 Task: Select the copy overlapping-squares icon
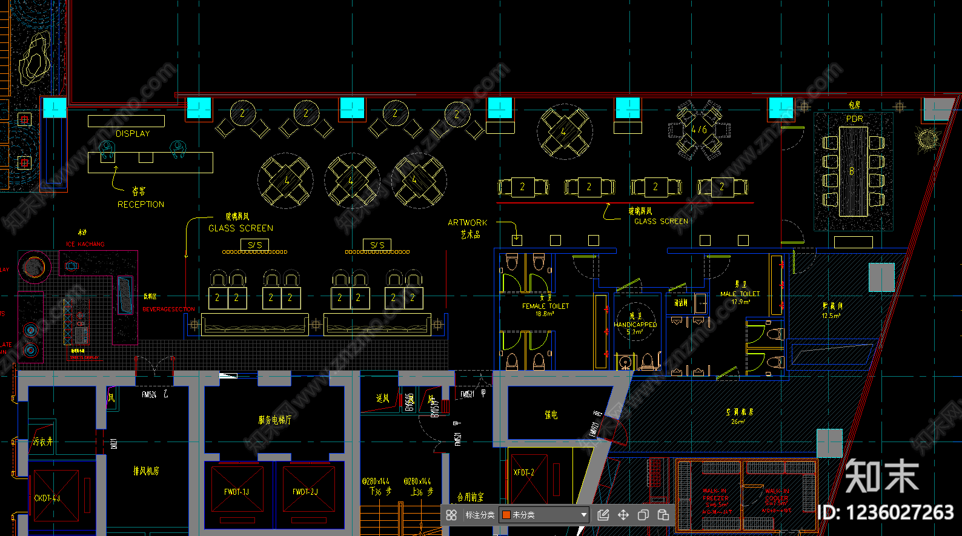(x=643, y=515)
